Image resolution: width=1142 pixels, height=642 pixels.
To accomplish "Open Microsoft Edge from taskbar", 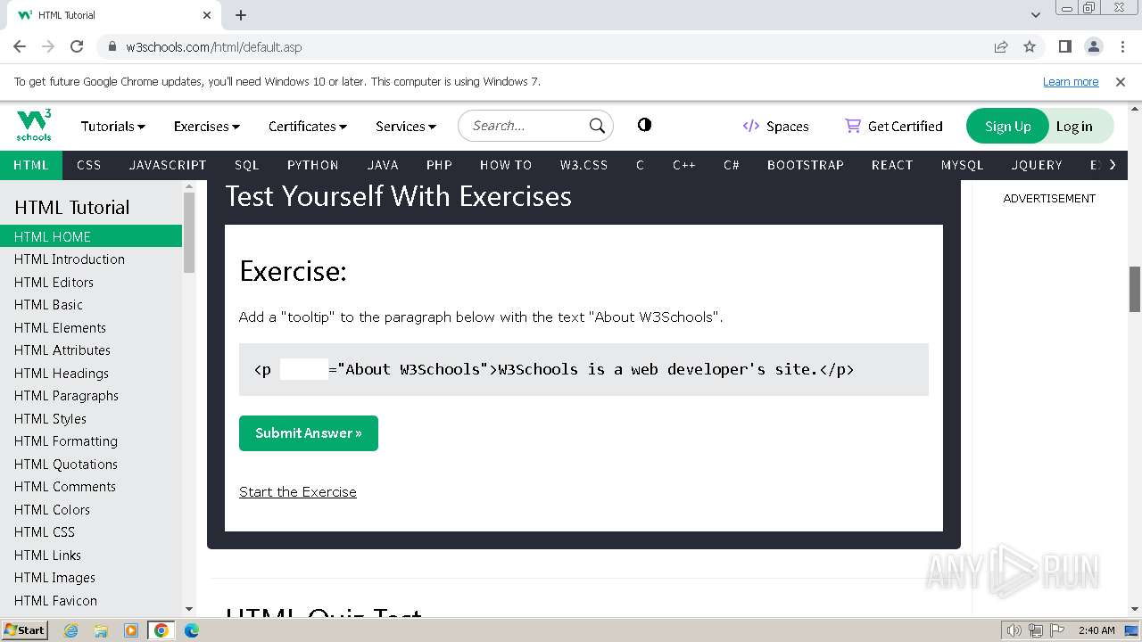I will pos(192,630).
